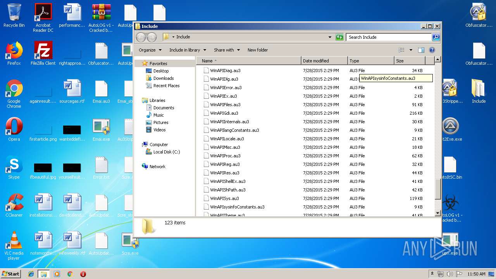Image resolution: width=496 pixels, height=279 pixels.
Task: Click the Explorer Back arrow button
Action: click(x=141, y=37)
